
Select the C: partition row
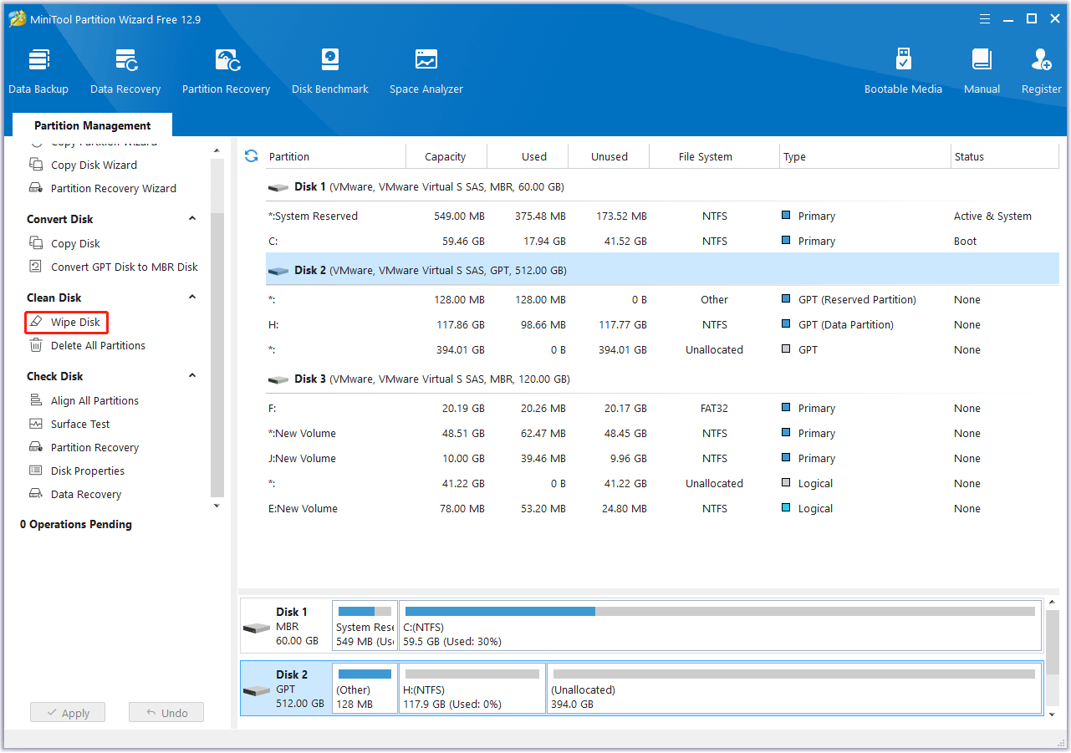click(x=662, y=241)
